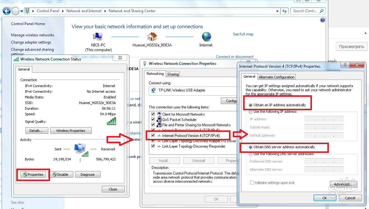Toggle QoS Packet Scheduler checkbox
The height and width of the screenshot is (209, 369).
[153, 120]
